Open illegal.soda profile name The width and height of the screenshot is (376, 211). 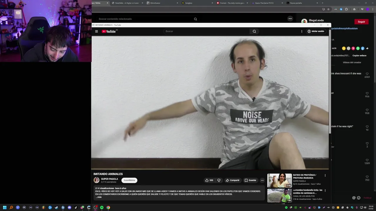[x=316, y=21]
